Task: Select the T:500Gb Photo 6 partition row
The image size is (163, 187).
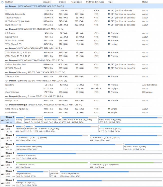Action: [84, 18]
